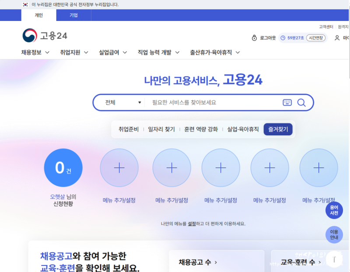This screenshot has width=350, height=272.
Task: Click the session timer clock icon
Action: tap(283, 38)
